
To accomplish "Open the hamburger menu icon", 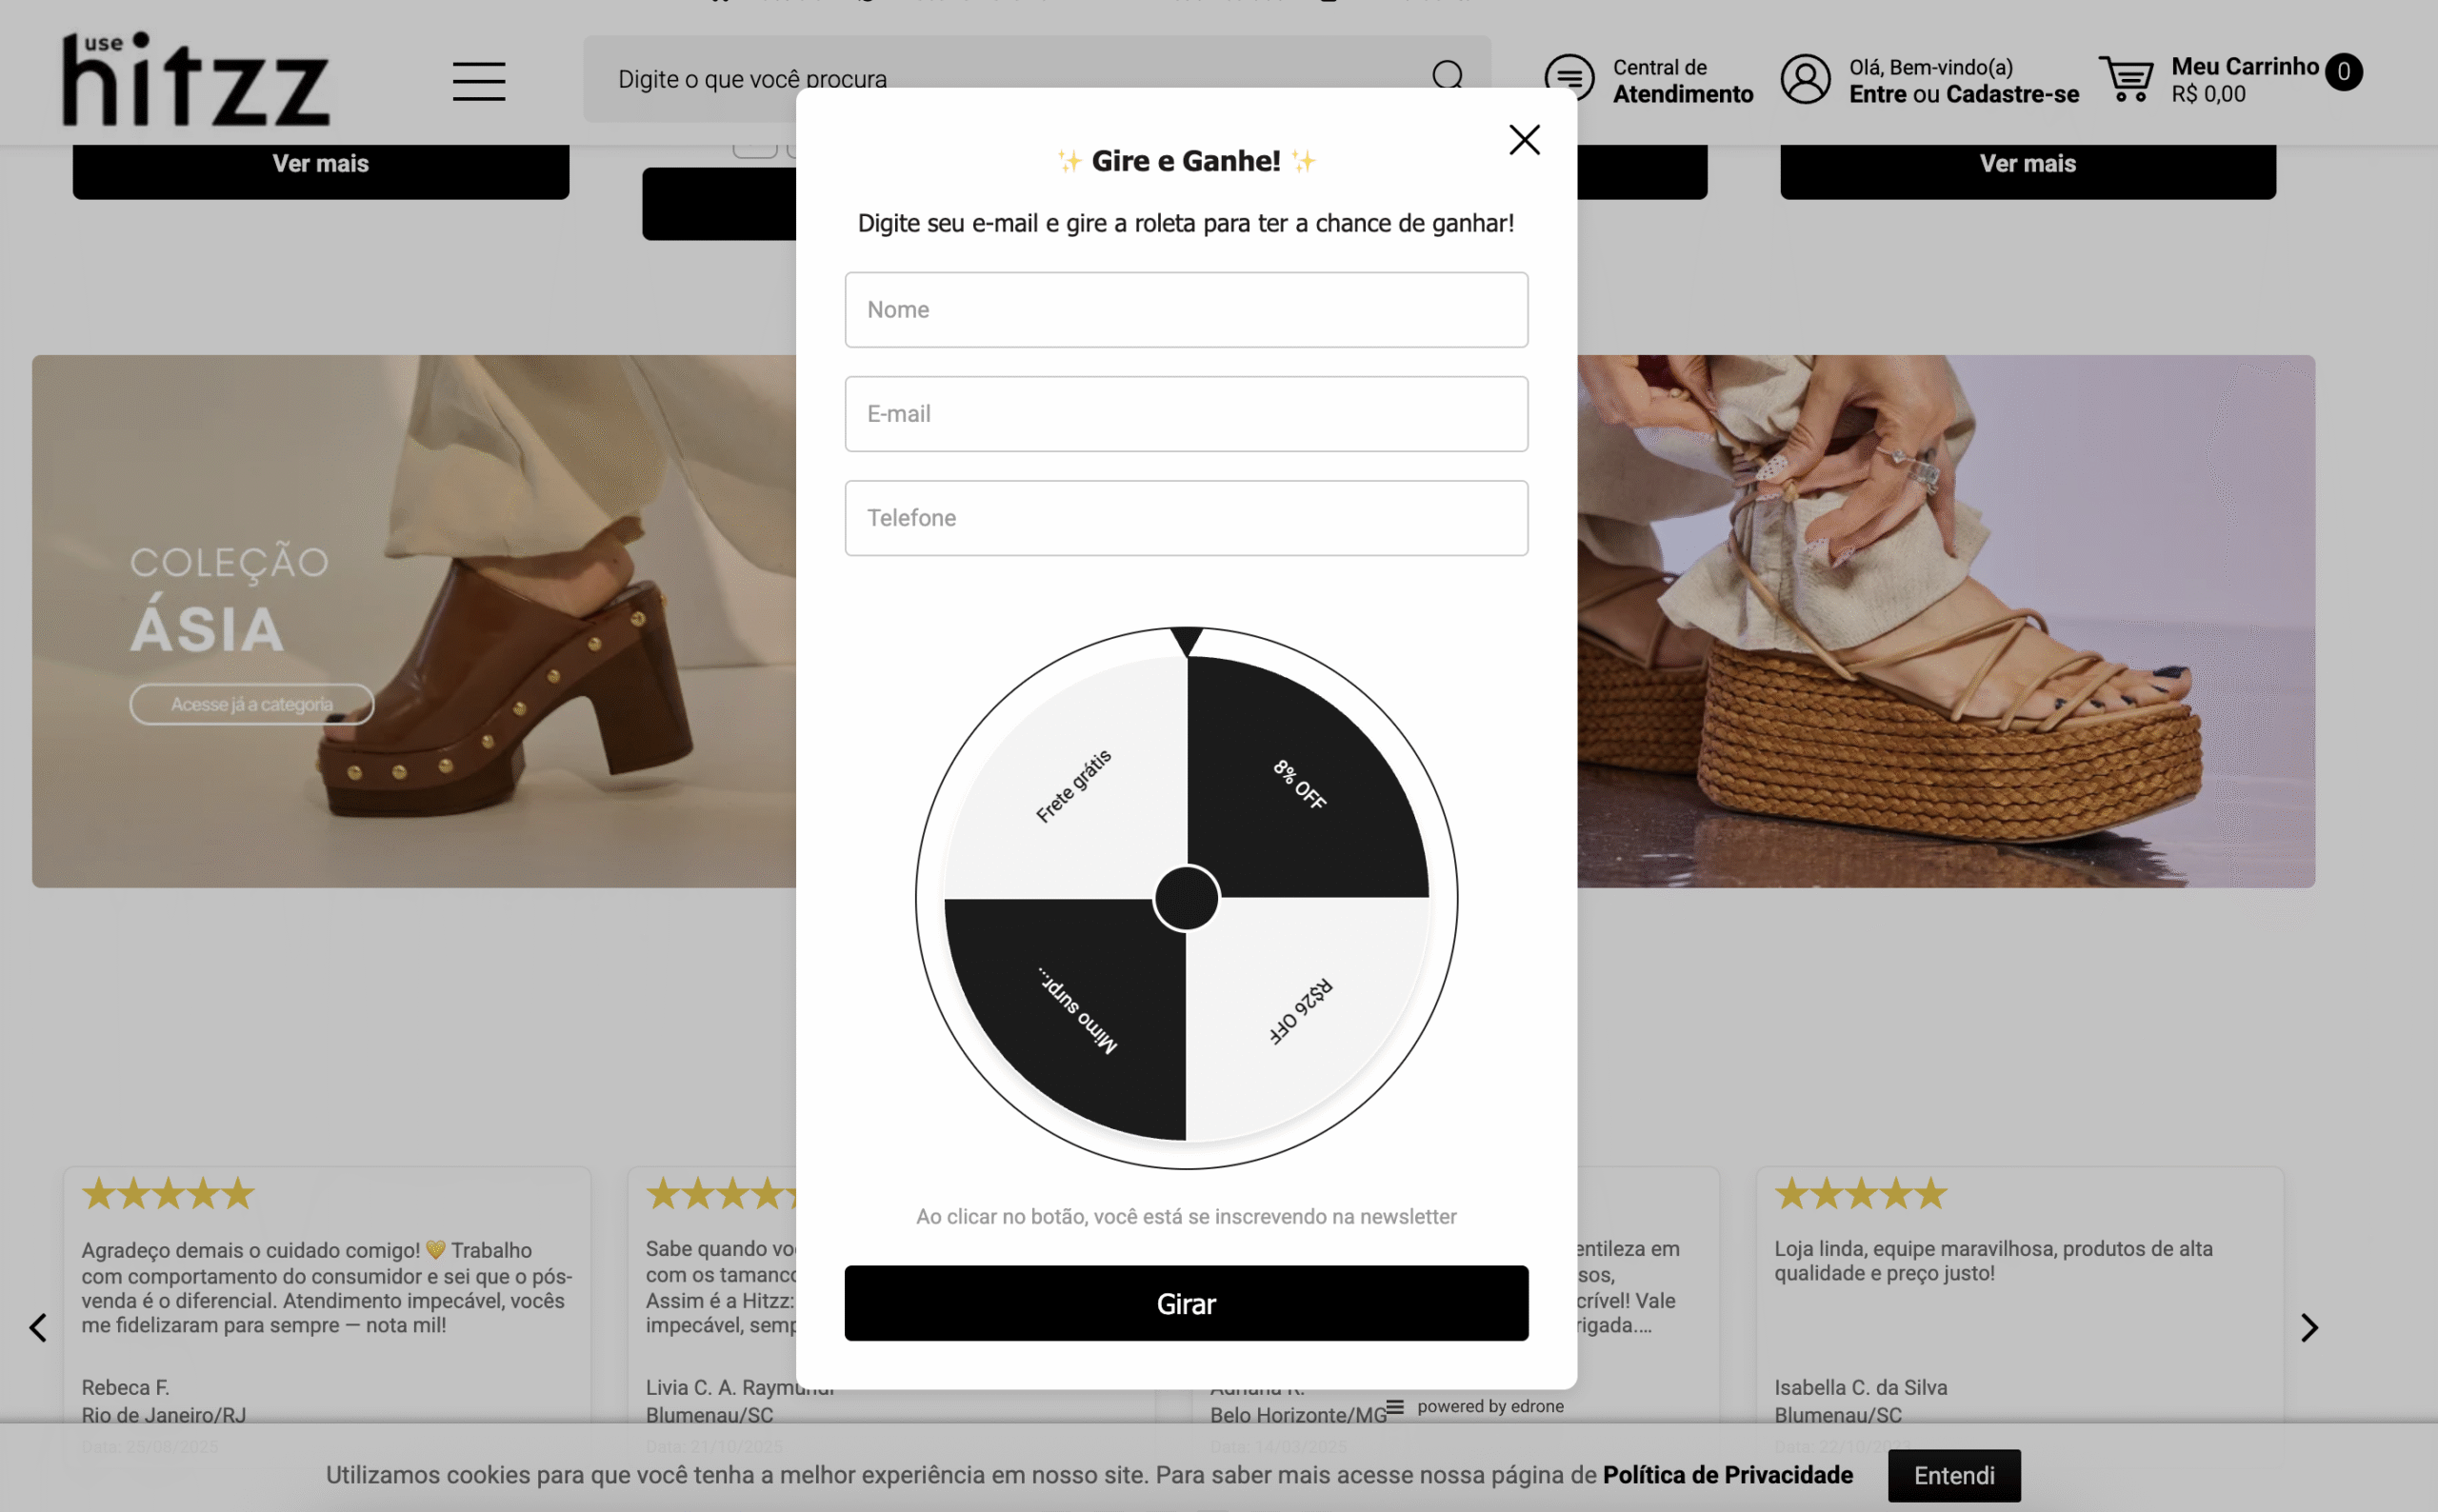I will point(478,81).
